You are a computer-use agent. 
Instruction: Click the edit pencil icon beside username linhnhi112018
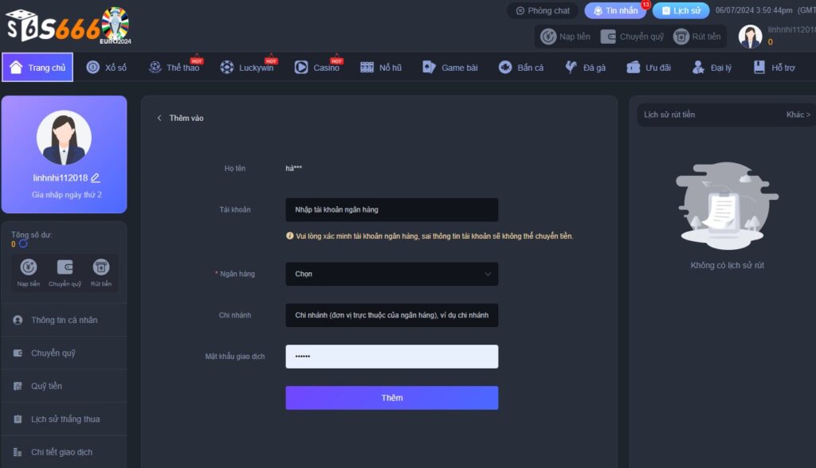[x=96, y=178]
